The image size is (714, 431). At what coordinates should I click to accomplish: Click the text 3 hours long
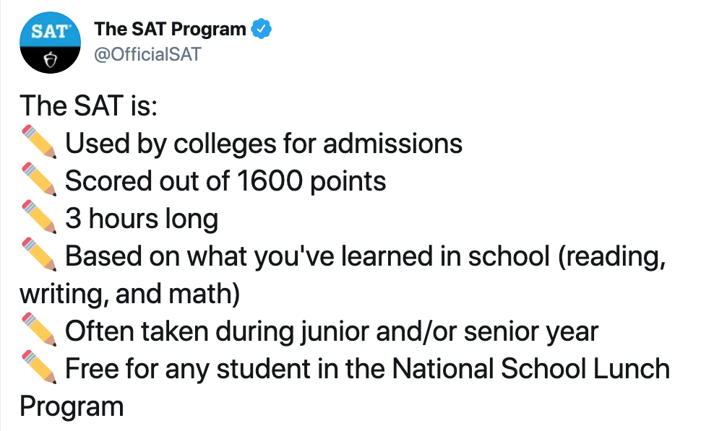click(142, 219)
